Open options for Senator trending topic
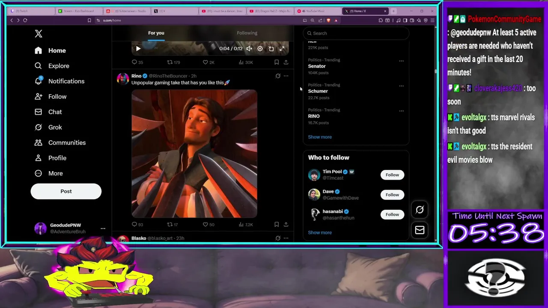 (401, 61)
